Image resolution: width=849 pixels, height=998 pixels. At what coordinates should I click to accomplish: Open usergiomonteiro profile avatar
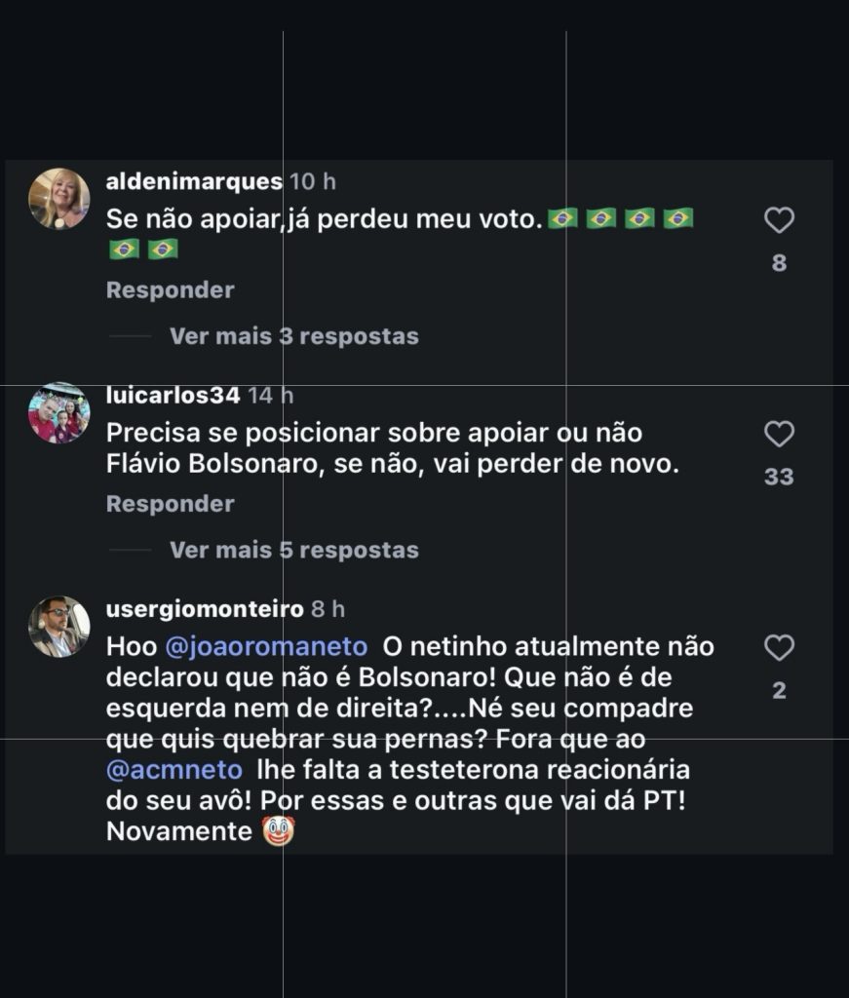[59, 626]
